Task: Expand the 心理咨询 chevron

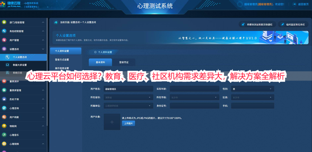Action: click(x=43, y=108)
